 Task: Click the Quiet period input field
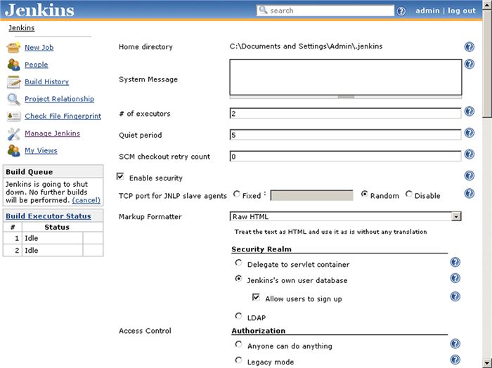tap(345, 135)
